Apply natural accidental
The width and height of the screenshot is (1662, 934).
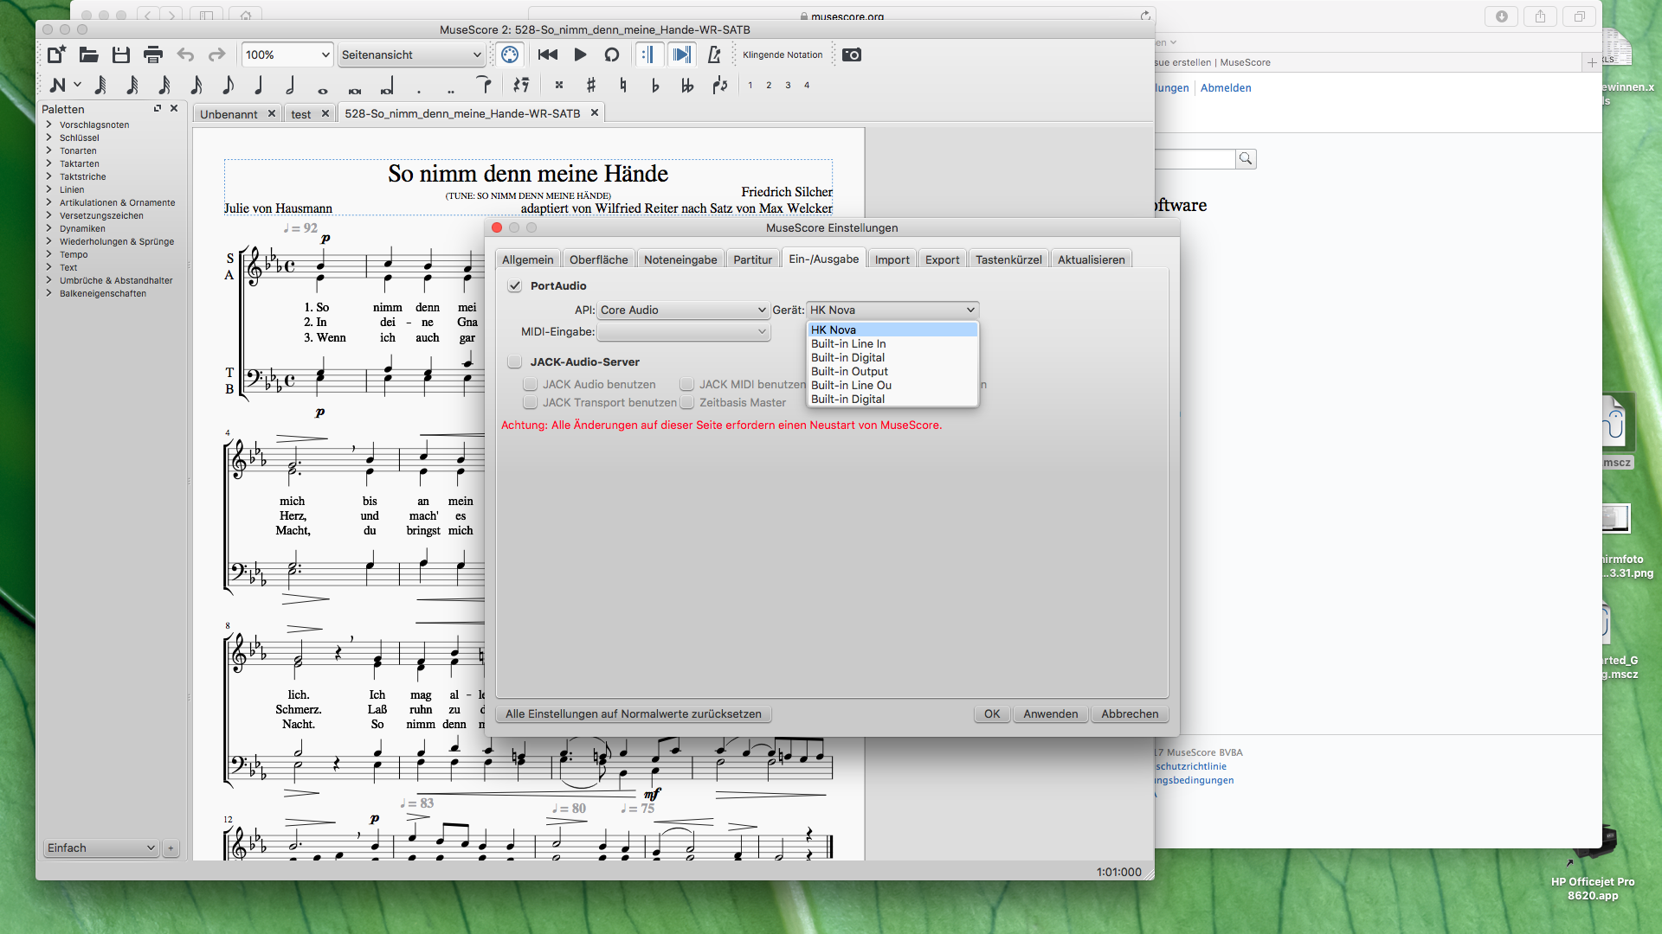click(623, 85)
